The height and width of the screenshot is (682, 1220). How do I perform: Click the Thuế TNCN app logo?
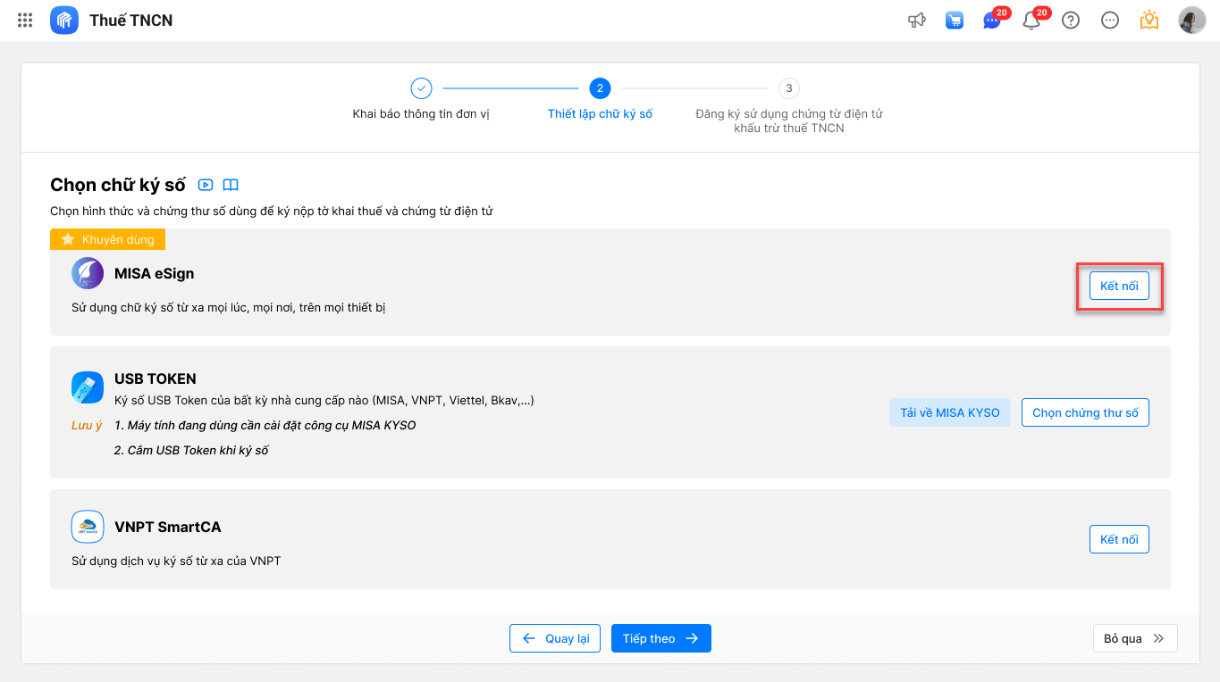(64, 20)
